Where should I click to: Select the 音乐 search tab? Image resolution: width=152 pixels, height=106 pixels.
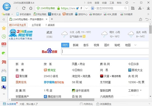click(x=86, y=45)
